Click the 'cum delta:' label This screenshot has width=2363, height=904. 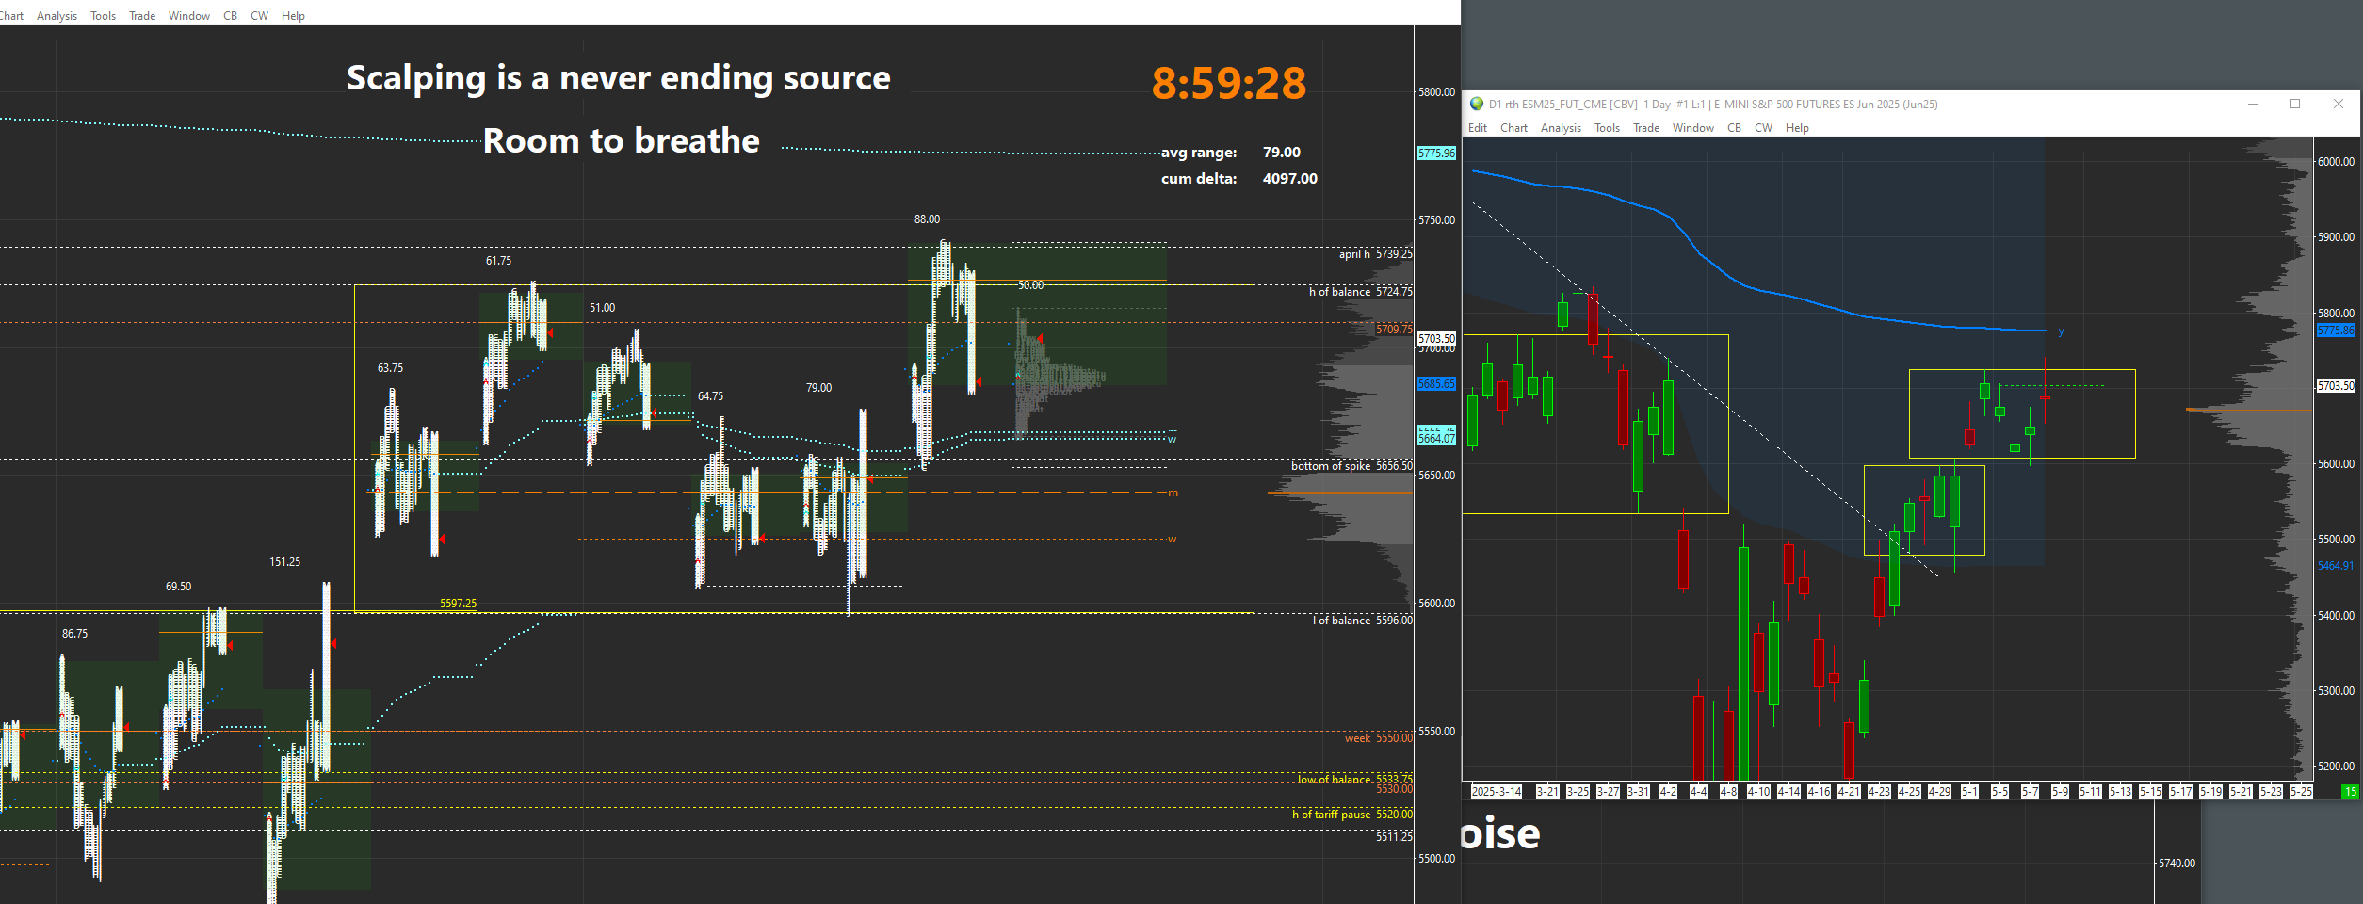coord(1199,179)
